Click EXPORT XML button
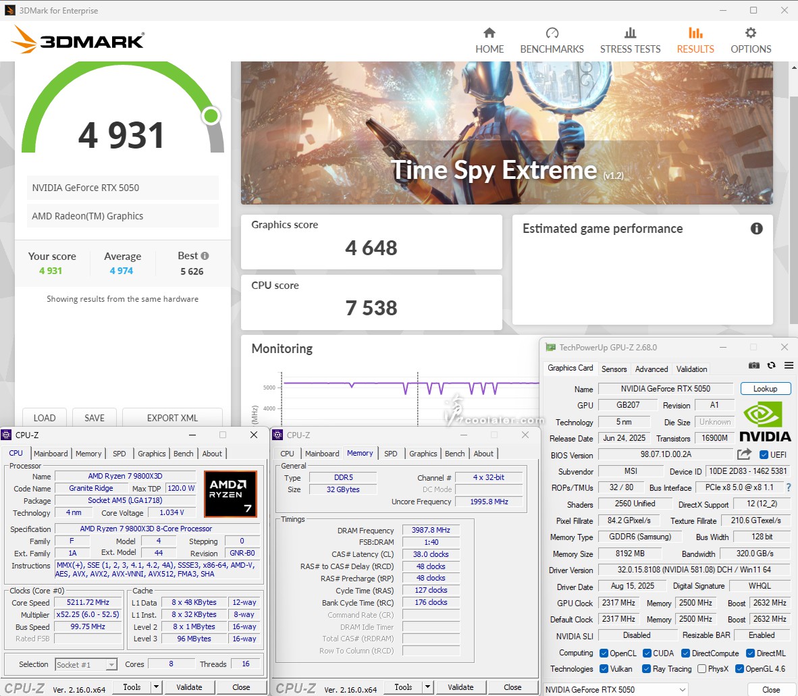 tap(172, 418)
